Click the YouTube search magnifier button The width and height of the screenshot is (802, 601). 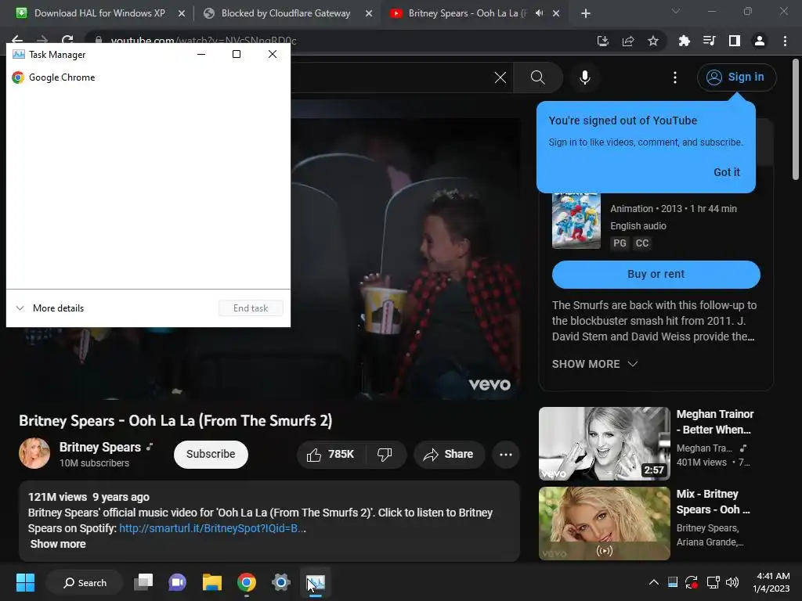(x=538, y=77)
